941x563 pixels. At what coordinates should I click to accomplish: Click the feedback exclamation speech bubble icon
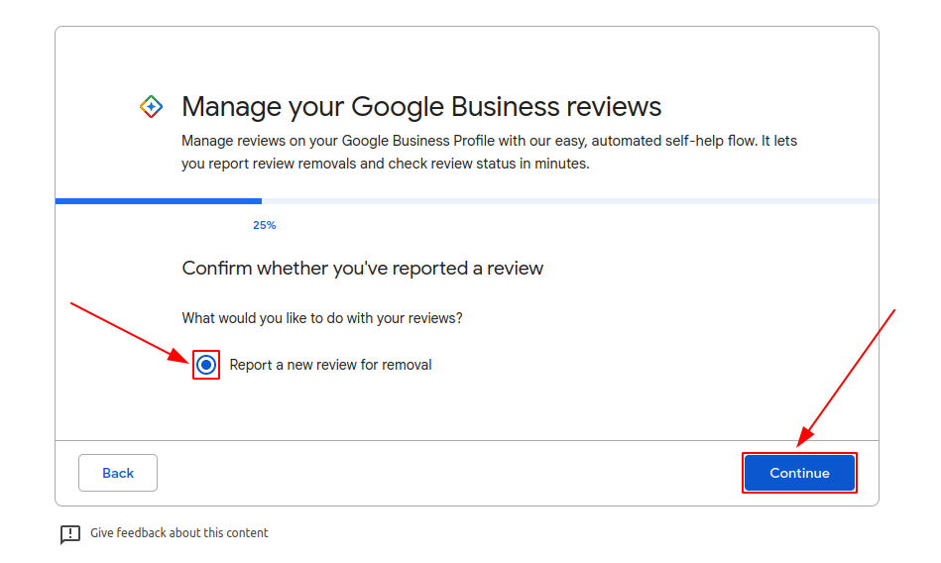click(x=70, y=534)
